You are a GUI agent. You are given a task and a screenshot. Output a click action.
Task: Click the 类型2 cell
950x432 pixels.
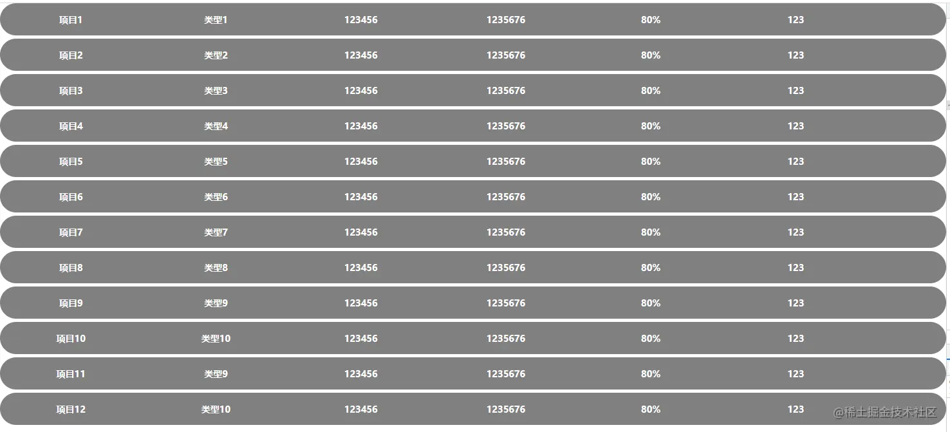click(216, 55)
